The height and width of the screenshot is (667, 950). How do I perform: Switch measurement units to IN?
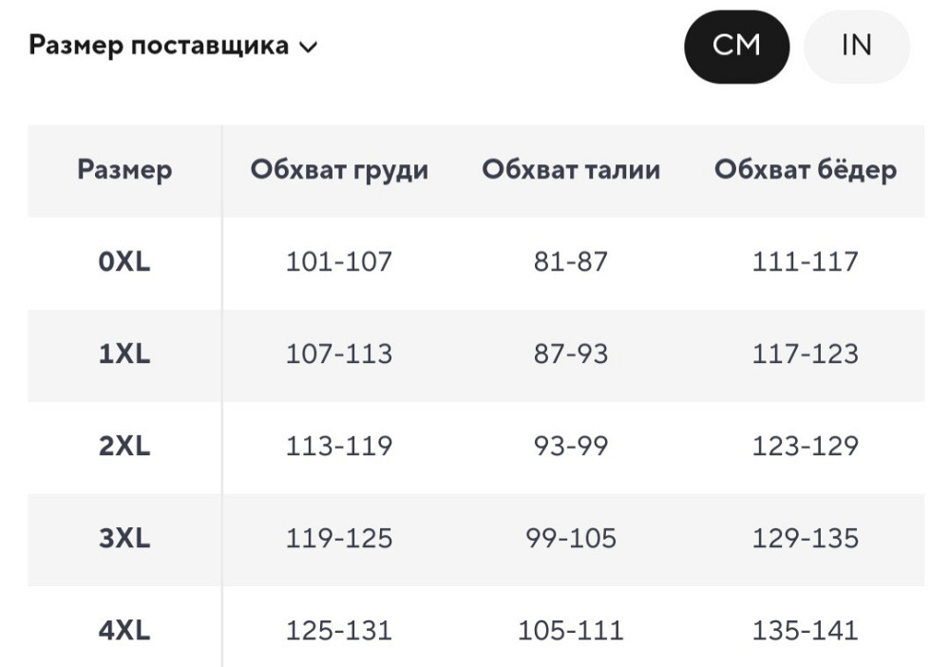pos(855,45)
